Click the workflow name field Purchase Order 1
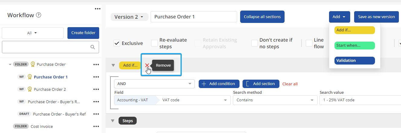The image size is (401, 133). pos(194,17)
